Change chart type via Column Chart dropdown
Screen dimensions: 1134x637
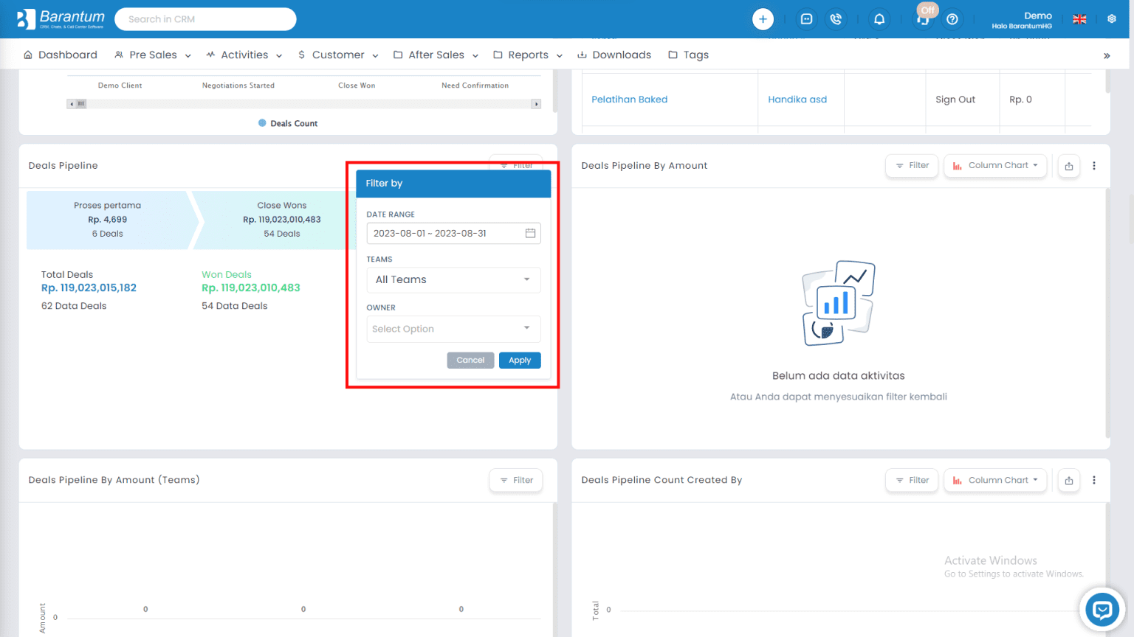coord(995,165)
